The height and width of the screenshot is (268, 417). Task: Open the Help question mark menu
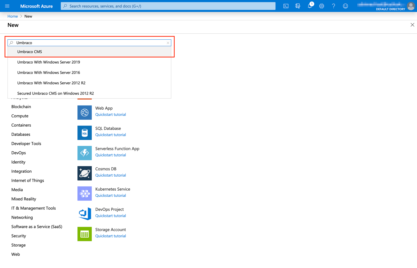(x=334, y=6)
